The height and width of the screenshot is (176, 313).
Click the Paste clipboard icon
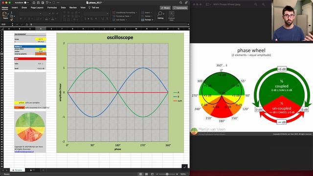coord(5,14)
